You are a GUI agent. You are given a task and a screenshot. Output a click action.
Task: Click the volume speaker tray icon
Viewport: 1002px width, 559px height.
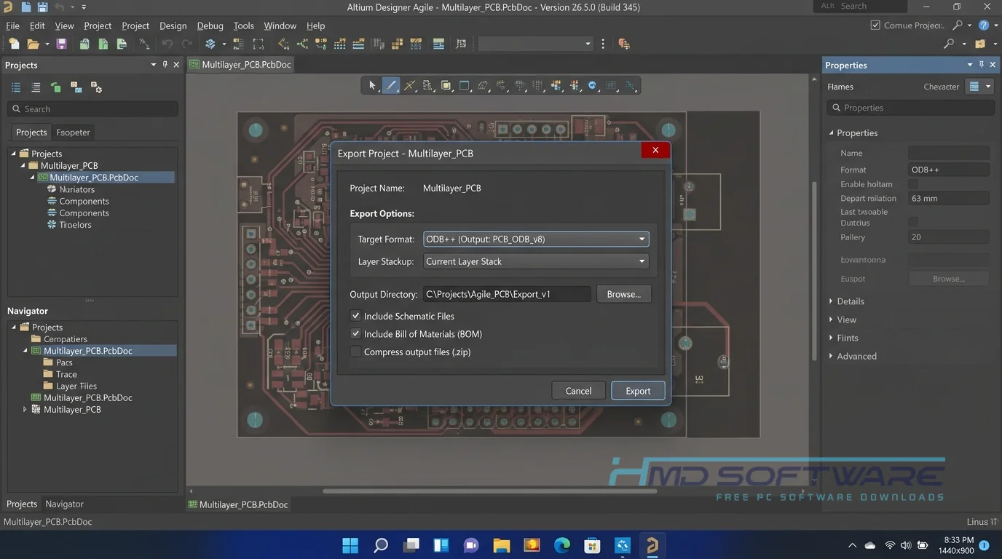[906, 545]
